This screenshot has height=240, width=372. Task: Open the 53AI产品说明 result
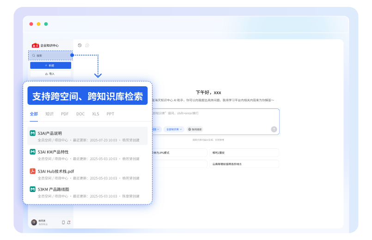coord(87,136)
